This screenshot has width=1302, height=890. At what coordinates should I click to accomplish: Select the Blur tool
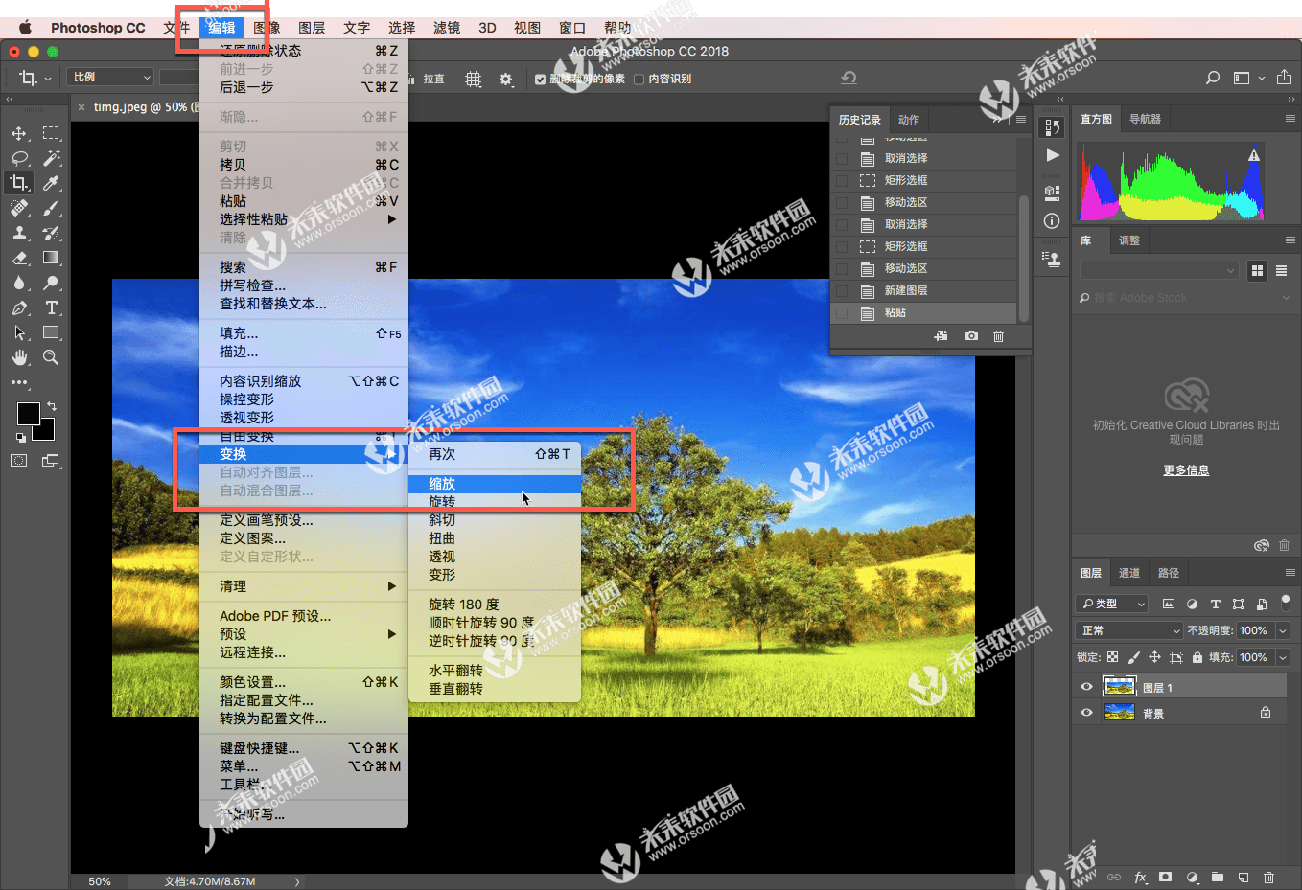[19, 283]
